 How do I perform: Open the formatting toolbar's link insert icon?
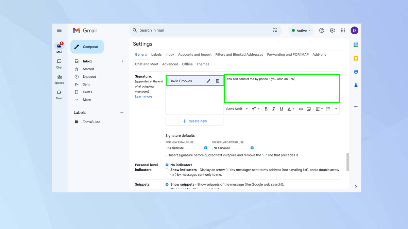tap(301, 109)
